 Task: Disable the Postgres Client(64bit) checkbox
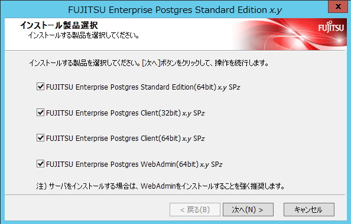coord(40,138)
